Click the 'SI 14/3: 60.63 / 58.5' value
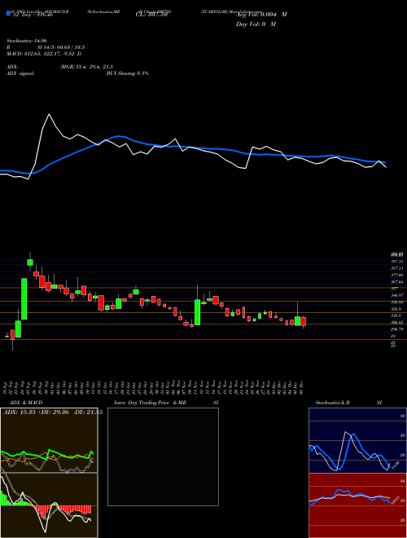This screenshot has width=407, height=538. click(x=62, y=47)
